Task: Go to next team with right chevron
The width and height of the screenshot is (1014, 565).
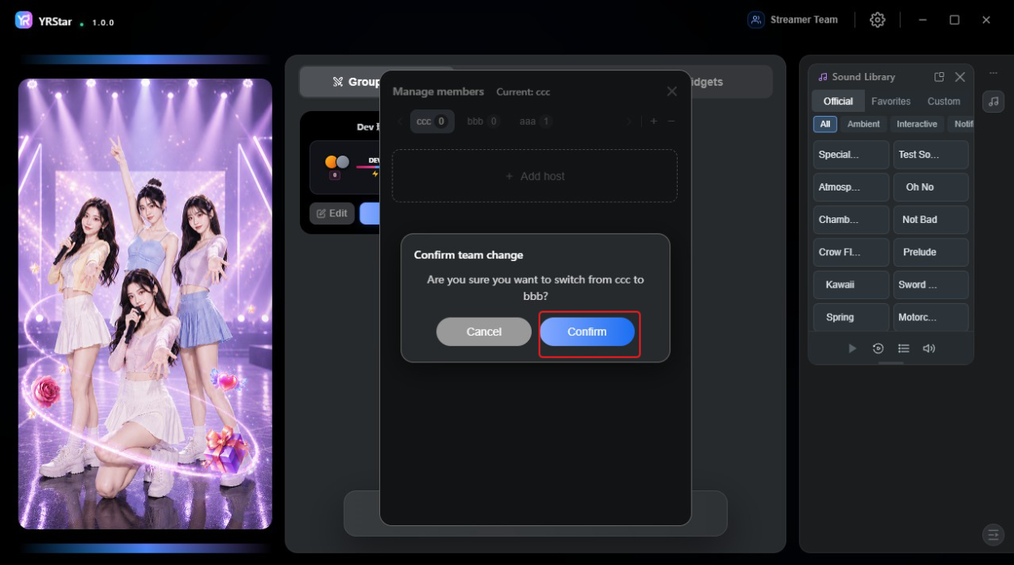Action: tap(628, 122)
